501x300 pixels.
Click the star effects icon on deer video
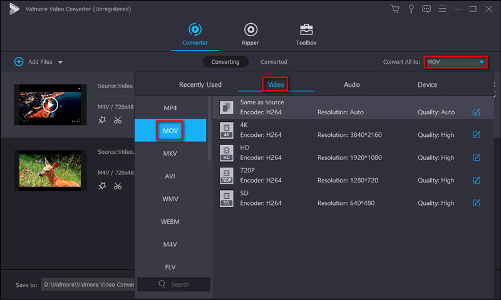(102, 186)
